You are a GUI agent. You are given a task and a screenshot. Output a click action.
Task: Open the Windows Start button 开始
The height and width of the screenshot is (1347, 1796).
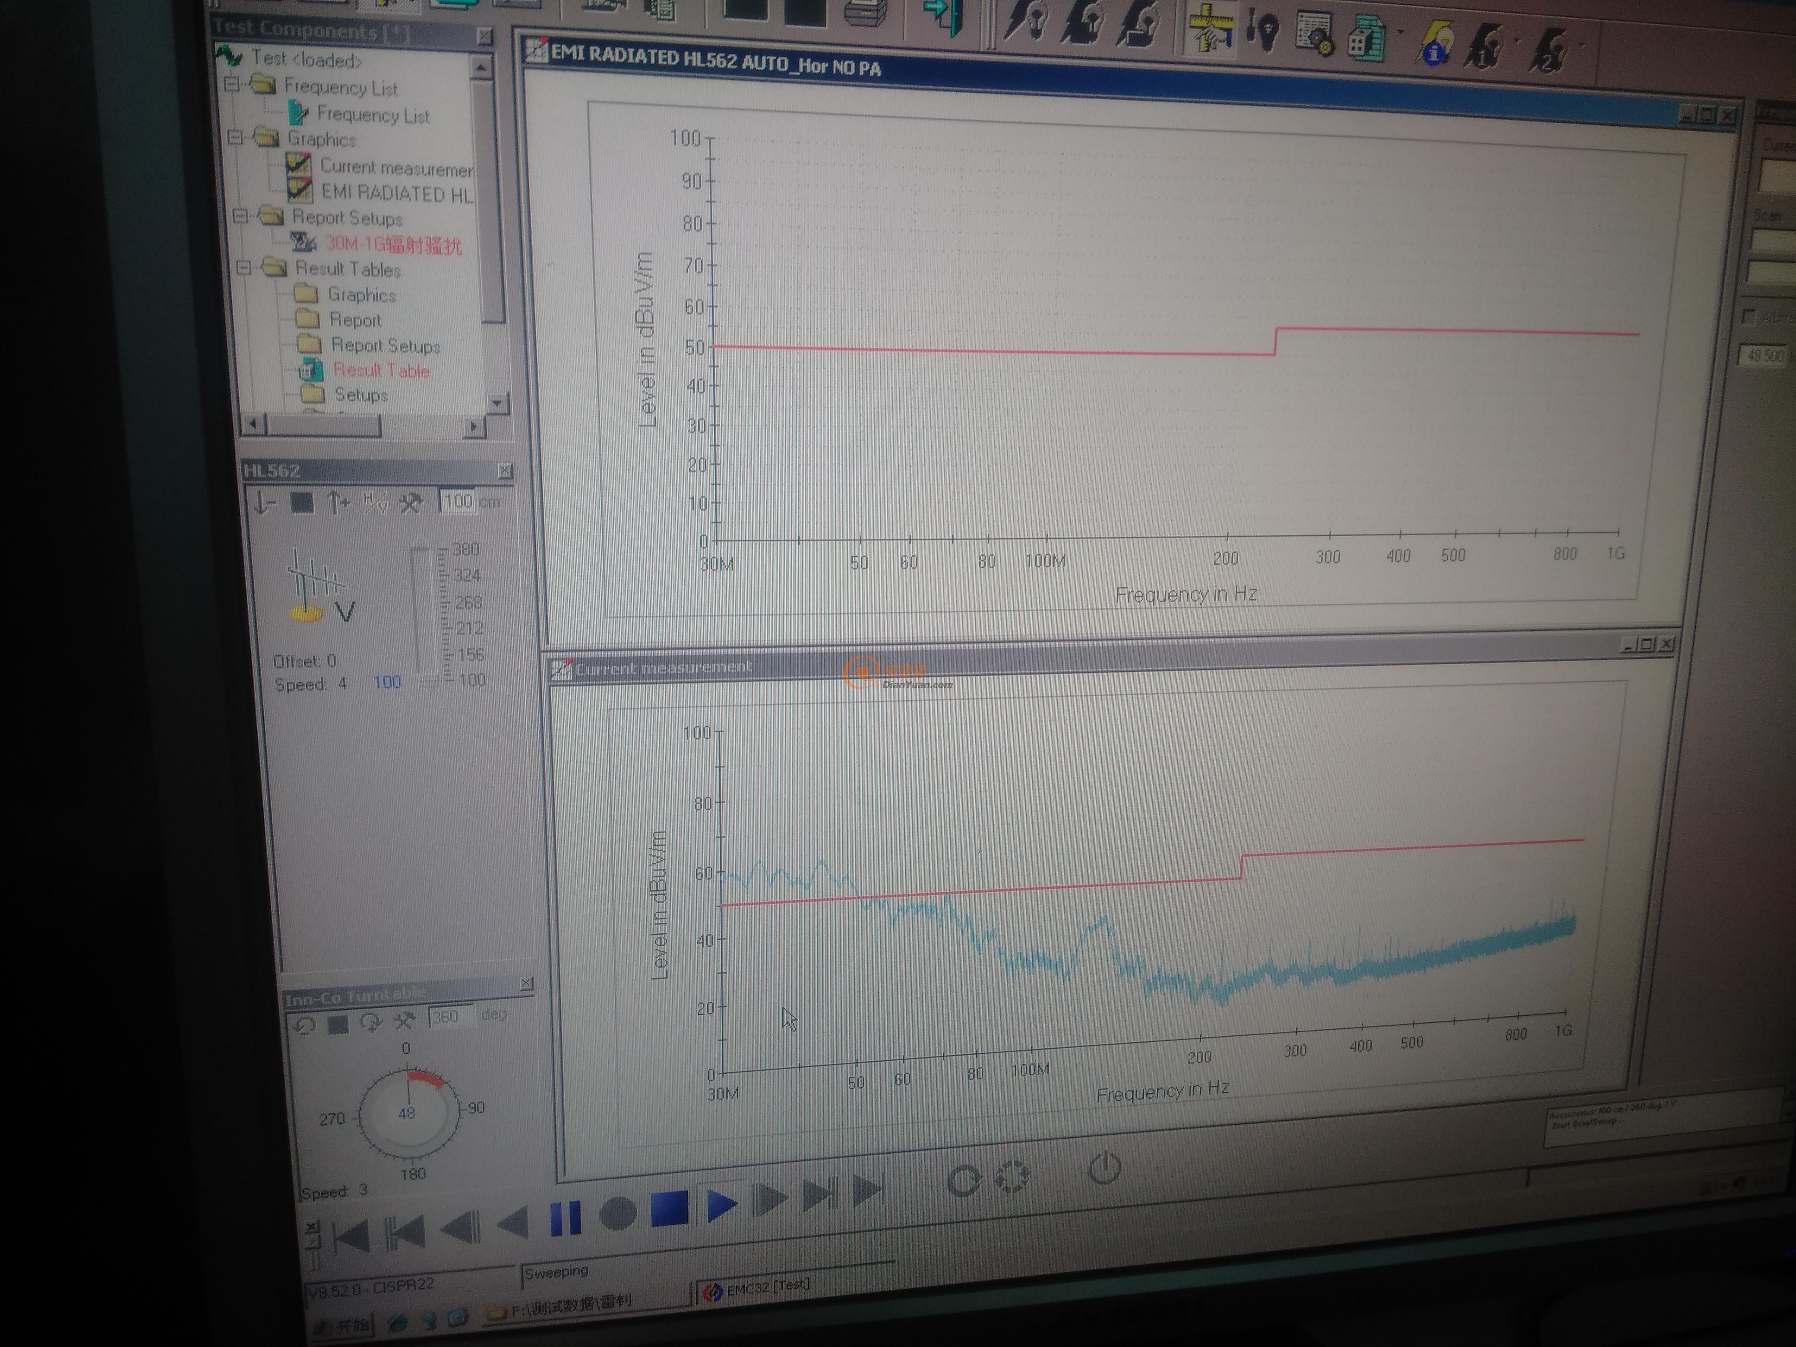[344, 1327]
